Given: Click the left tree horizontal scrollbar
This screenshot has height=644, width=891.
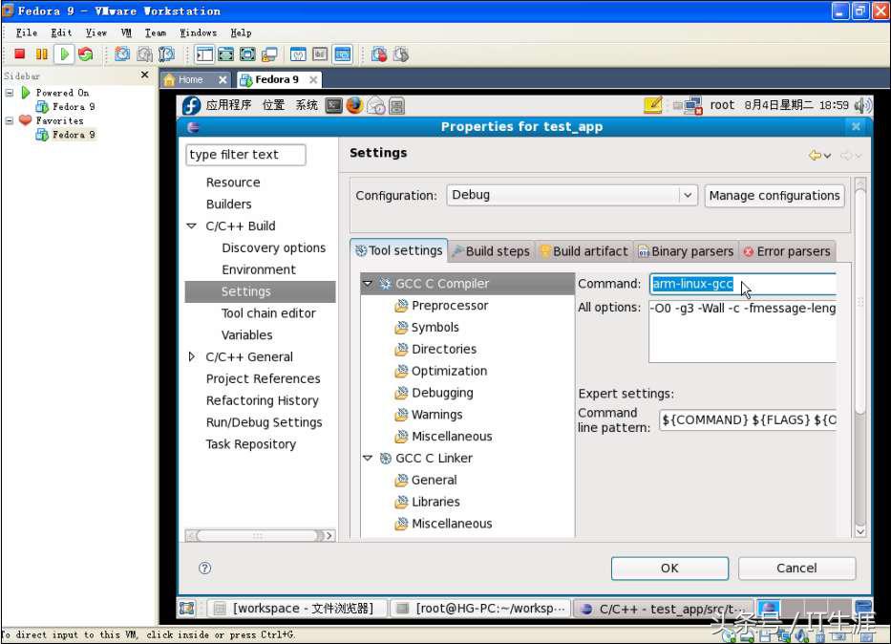Looking at the screenshot, I should pyautogui.click(x=260, y=535).
